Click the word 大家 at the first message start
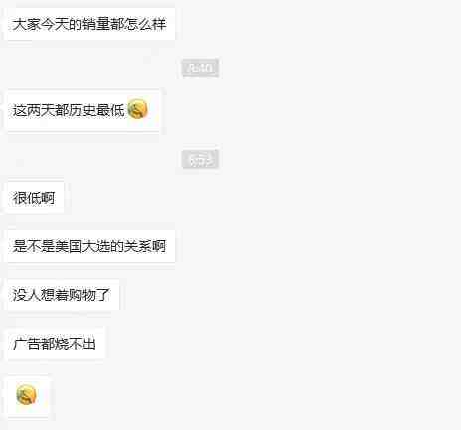This screenshot has width=461, height=430. pos(26,24)
